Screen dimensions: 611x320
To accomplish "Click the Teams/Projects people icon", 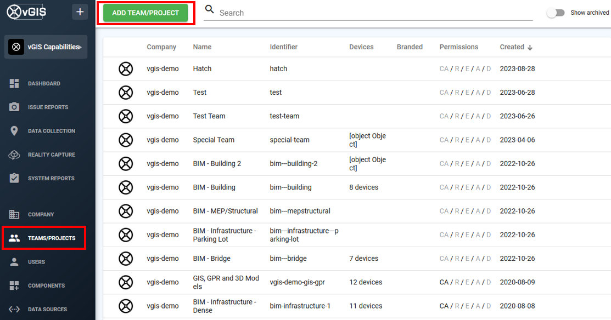I will pos(14,238).
